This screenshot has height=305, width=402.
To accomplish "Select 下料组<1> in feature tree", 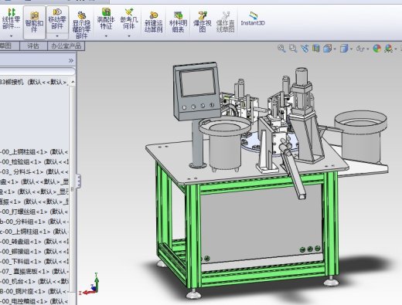I will (34, 262).
